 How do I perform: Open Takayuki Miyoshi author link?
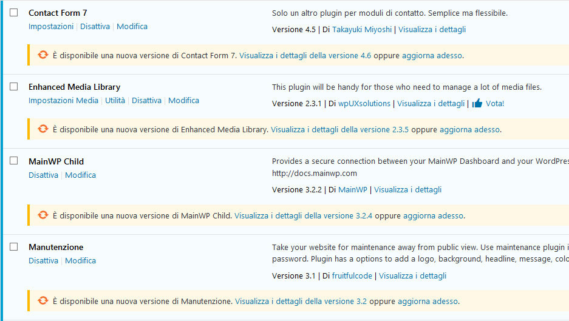pos(362,29)
